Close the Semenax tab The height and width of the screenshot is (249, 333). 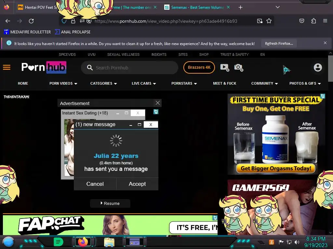click(228, 7)
